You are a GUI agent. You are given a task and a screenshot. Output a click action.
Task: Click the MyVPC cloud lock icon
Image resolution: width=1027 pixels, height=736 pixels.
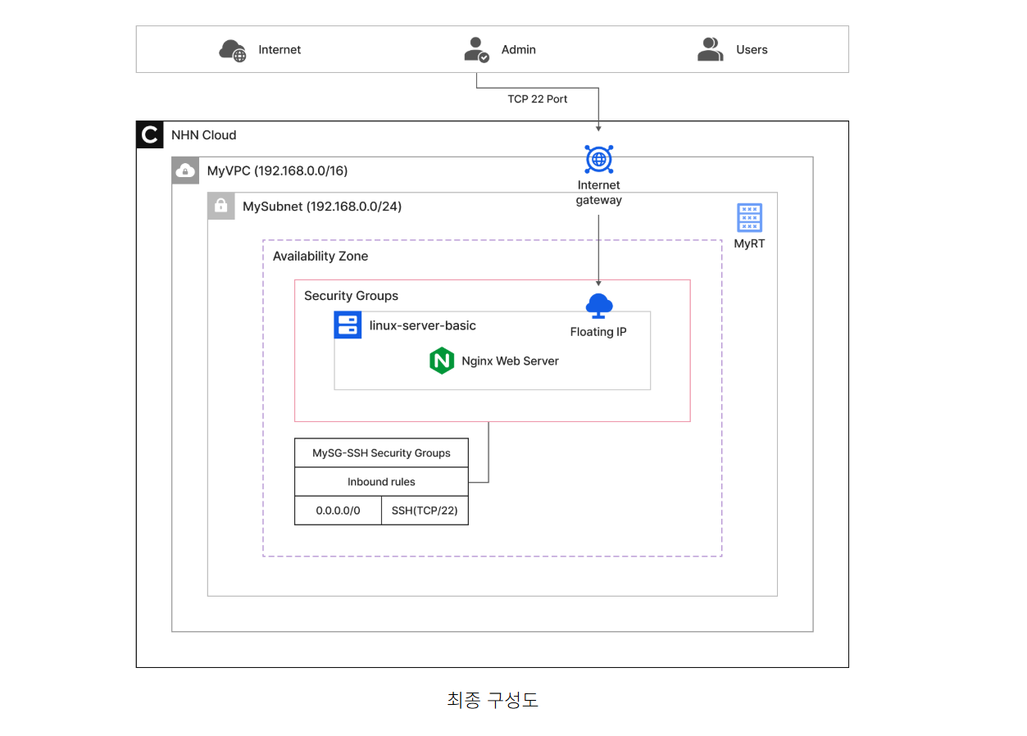pos(185,170)
